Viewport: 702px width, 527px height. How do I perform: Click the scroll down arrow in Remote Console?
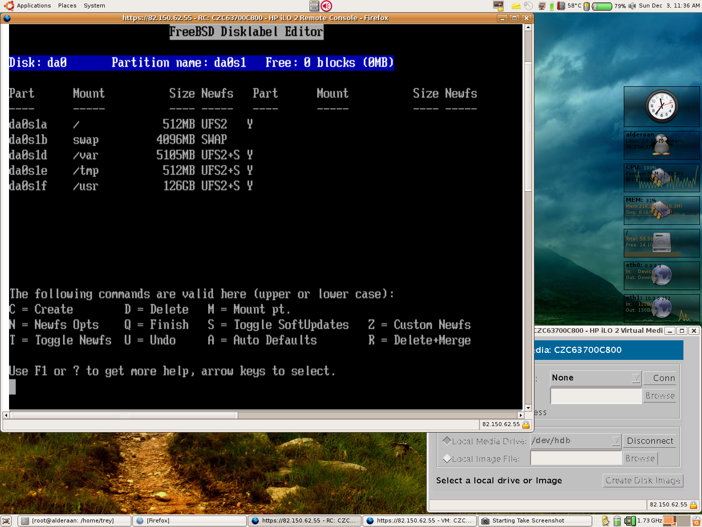[528, 408]
